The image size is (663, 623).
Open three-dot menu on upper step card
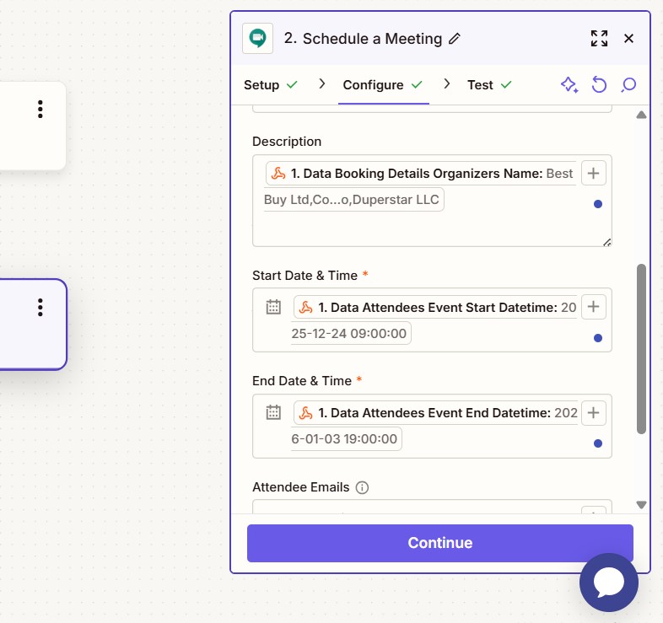(40, 109)
